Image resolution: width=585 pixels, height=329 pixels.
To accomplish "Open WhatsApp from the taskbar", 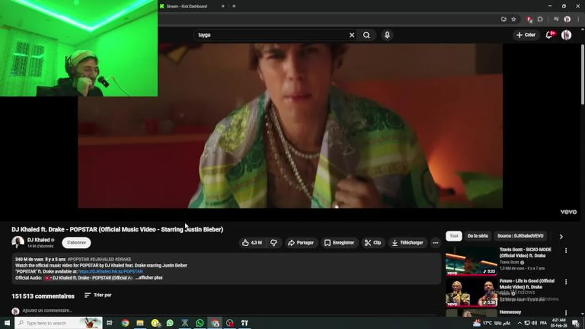I will click(x=170, y=323).
